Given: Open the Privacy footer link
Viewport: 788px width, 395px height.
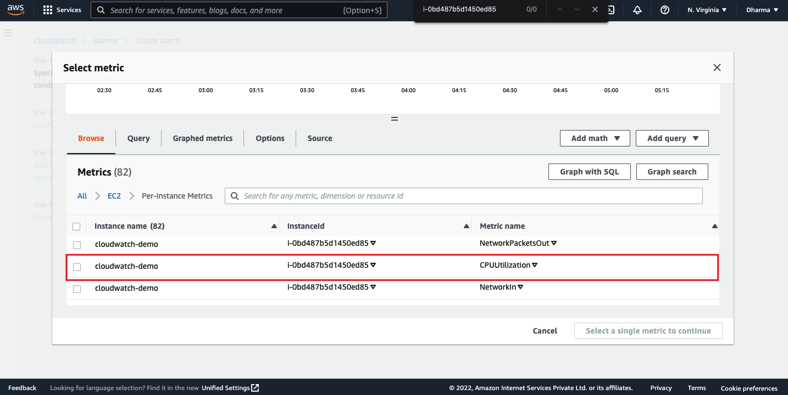Looking at the screenshot, I should pyautogui.click(x=661, y=388).
